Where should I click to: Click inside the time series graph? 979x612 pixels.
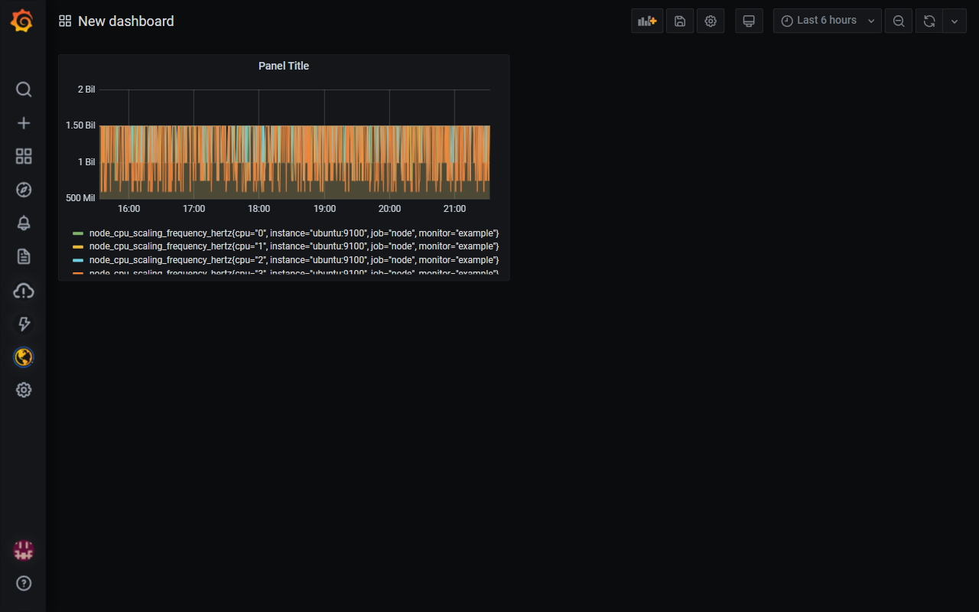tap(294, 153)
